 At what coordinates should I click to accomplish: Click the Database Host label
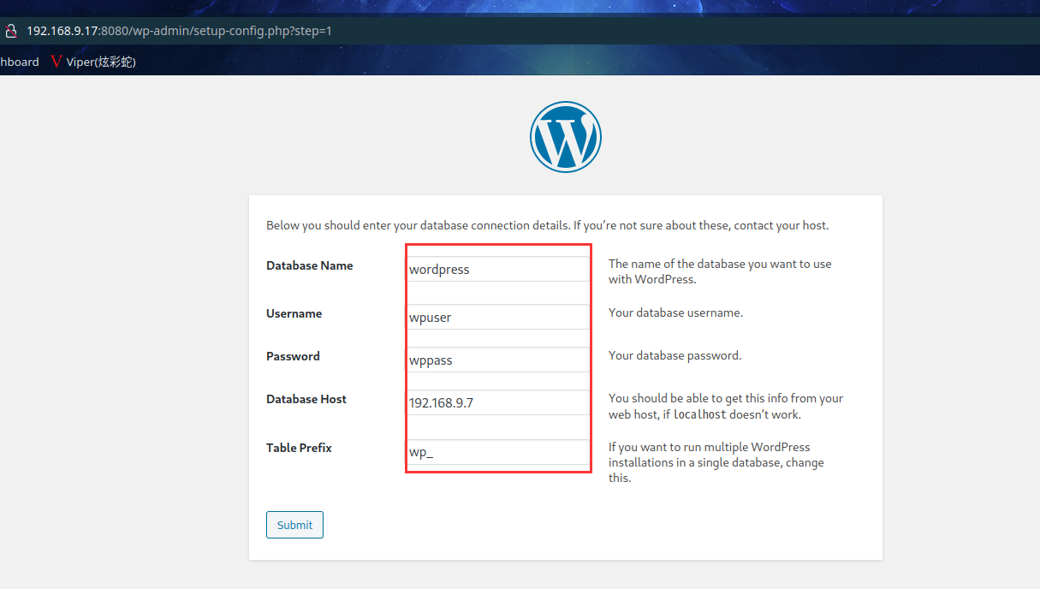pyautogui.click(x=306, y=399)
